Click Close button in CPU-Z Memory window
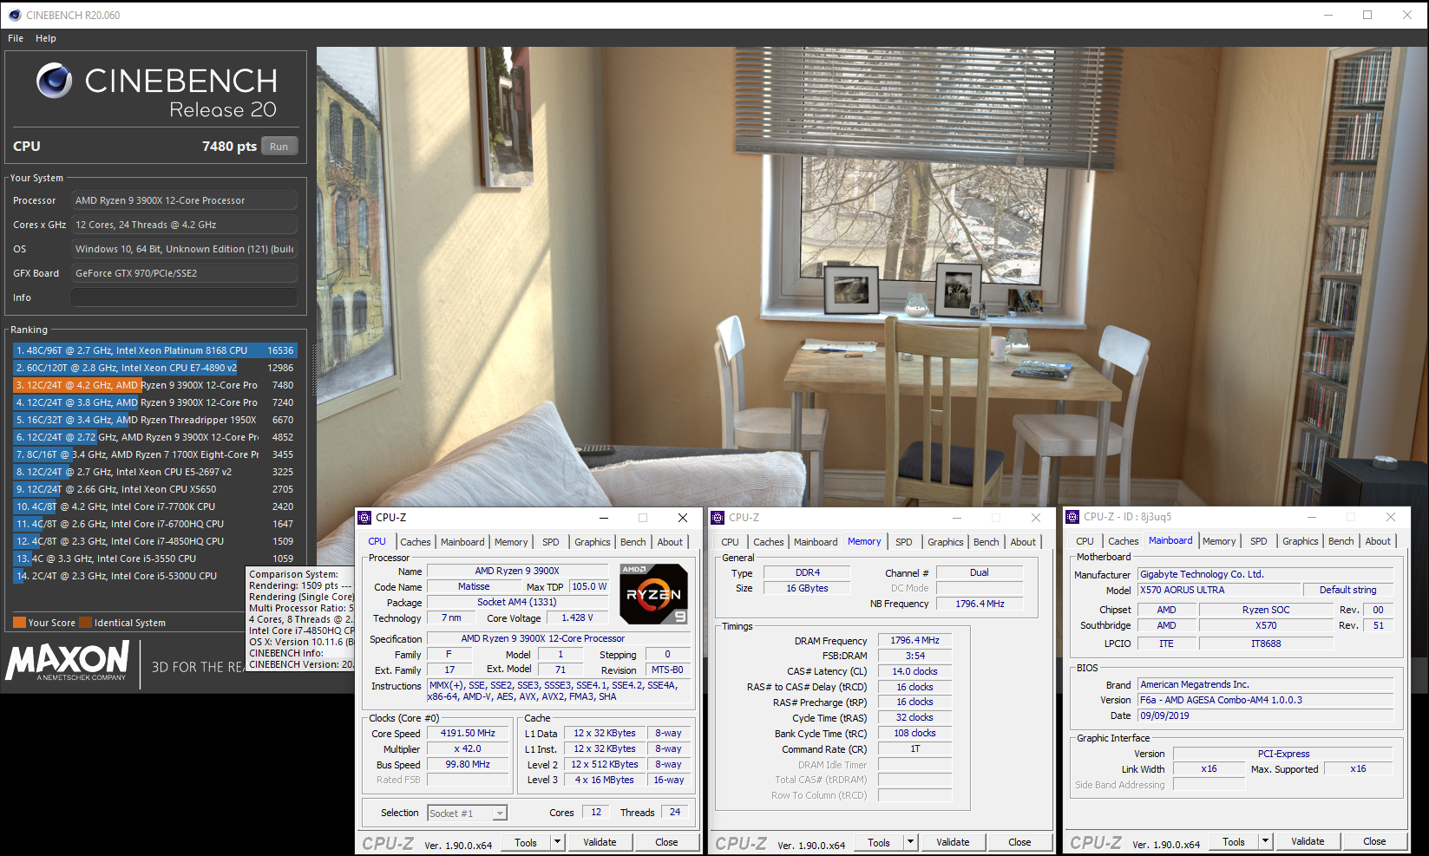The height and width of the screenshot is (856, 1429). (x=1019, y=842)
